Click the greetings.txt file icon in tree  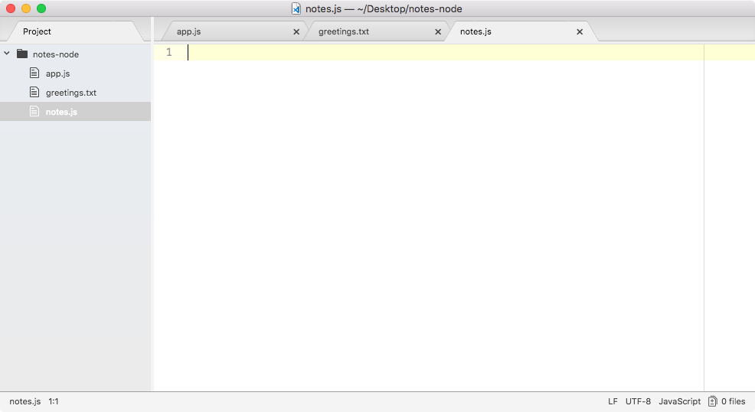[34, 92]
